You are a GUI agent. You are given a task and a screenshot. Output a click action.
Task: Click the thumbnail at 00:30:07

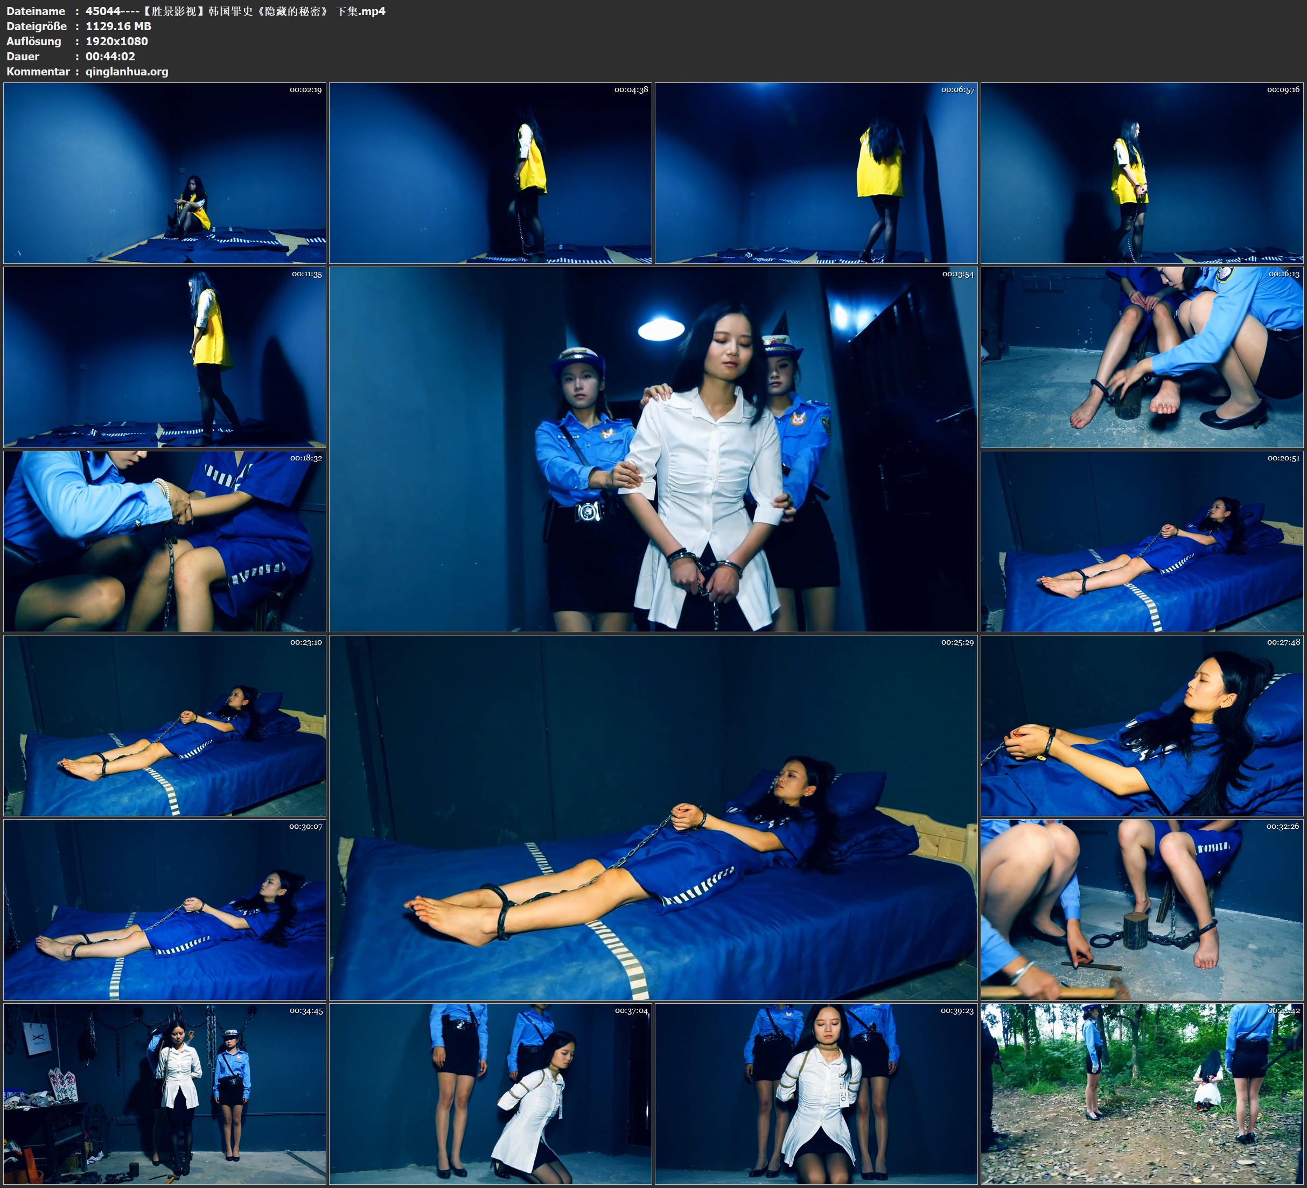coord(165,909)
